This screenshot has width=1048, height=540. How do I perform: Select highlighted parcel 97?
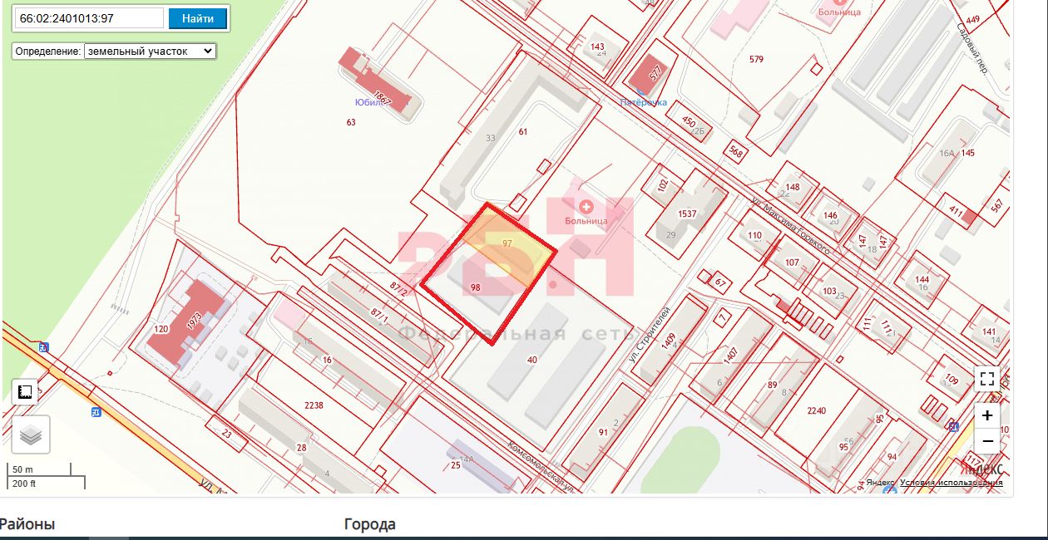[x=507, y=243]
